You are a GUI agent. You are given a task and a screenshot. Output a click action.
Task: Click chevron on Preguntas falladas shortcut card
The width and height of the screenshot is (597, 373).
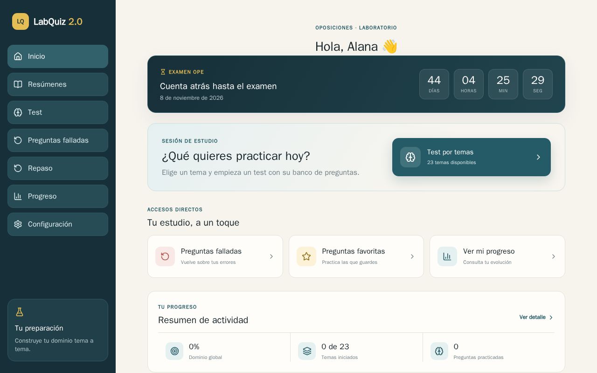tap(271, 256)
